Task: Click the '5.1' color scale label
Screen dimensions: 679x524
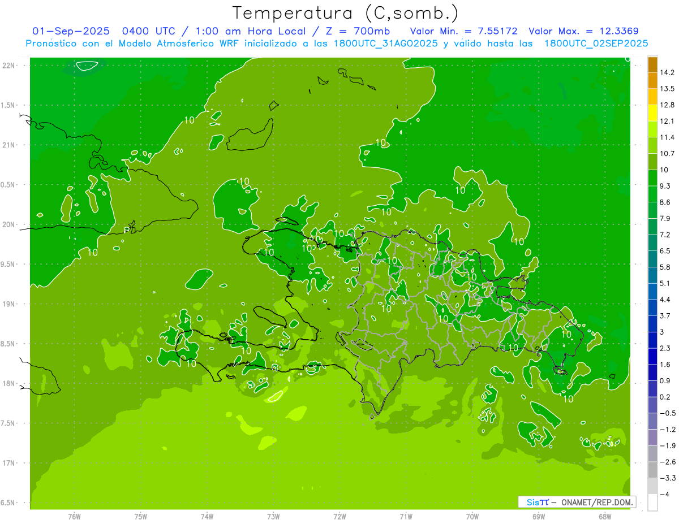Action: (665, 283)
